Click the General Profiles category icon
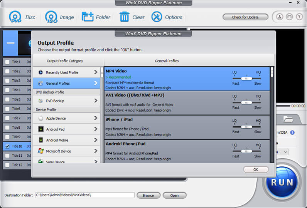 click(40, 83)
